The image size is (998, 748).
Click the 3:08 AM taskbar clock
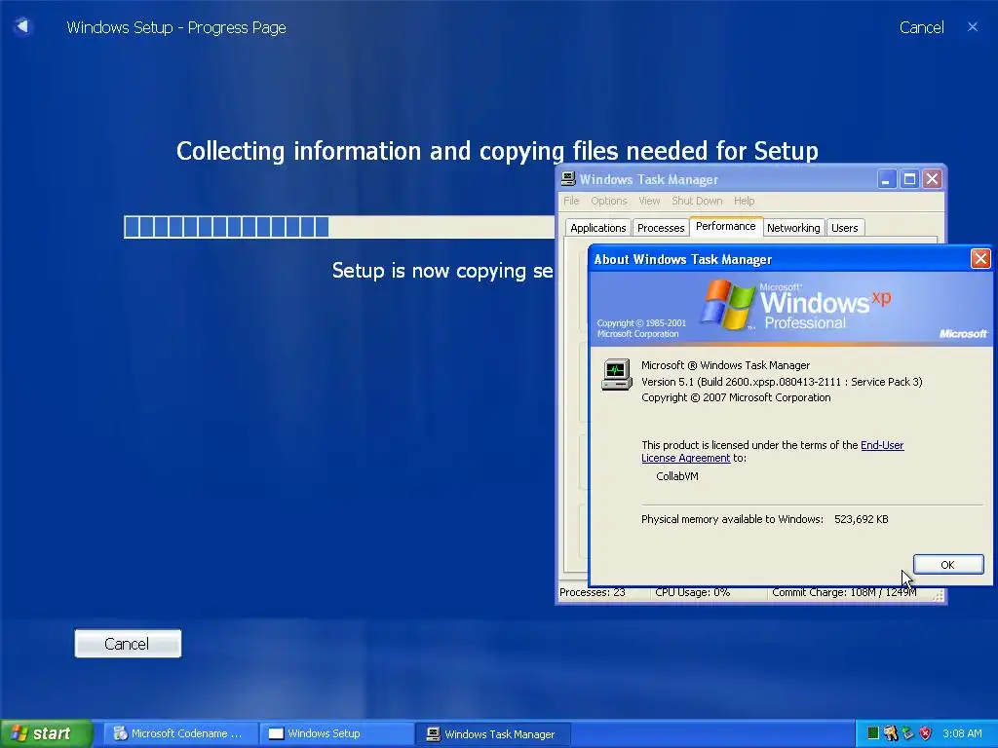(962, 733)
